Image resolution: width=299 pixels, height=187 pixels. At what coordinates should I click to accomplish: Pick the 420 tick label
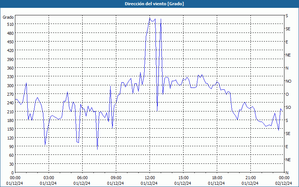[x=10, y=50]
